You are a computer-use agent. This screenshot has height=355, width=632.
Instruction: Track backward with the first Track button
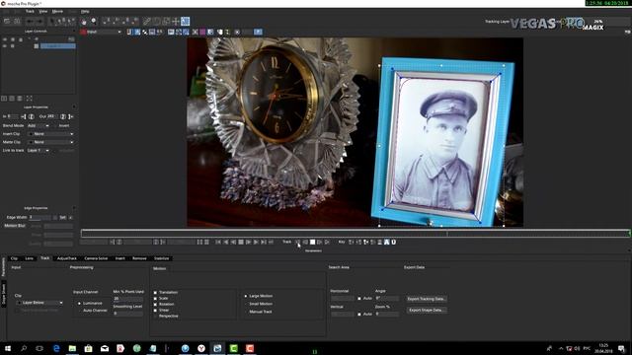297,242
